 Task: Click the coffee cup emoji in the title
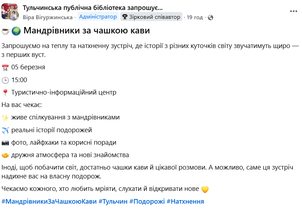[5, 31]
